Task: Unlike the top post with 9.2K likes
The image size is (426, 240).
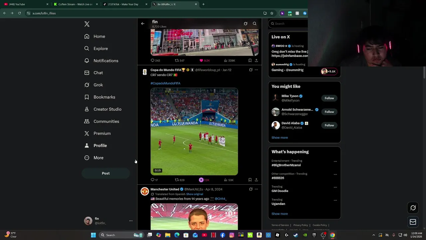Action: (204, 60)
